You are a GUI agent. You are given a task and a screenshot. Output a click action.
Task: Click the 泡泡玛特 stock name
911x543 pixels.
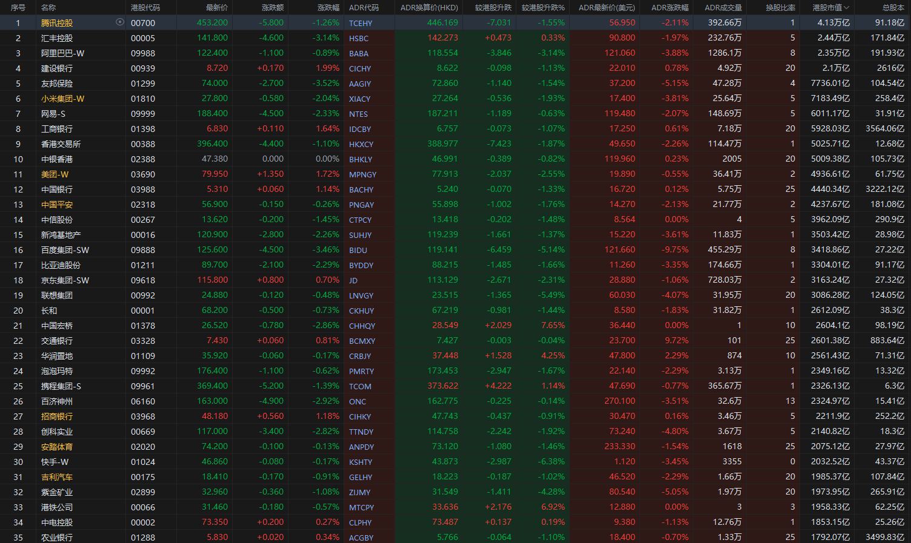[x=57, y=370]
